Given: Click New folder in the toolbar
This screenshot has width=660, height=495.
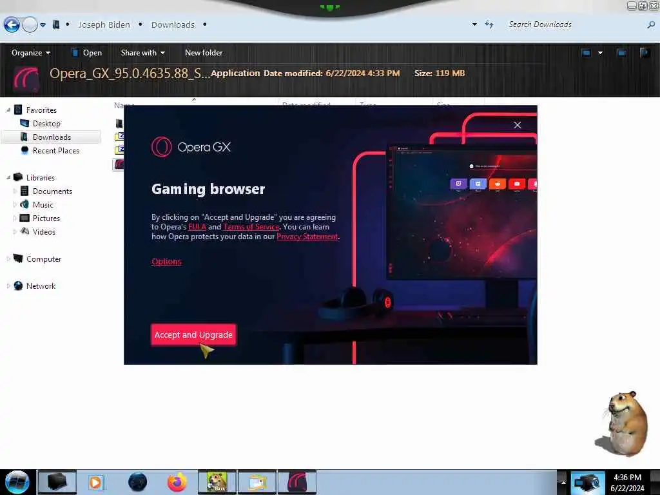Looking at the screenshot, I should pyautogui.click(x=204, y=53).
